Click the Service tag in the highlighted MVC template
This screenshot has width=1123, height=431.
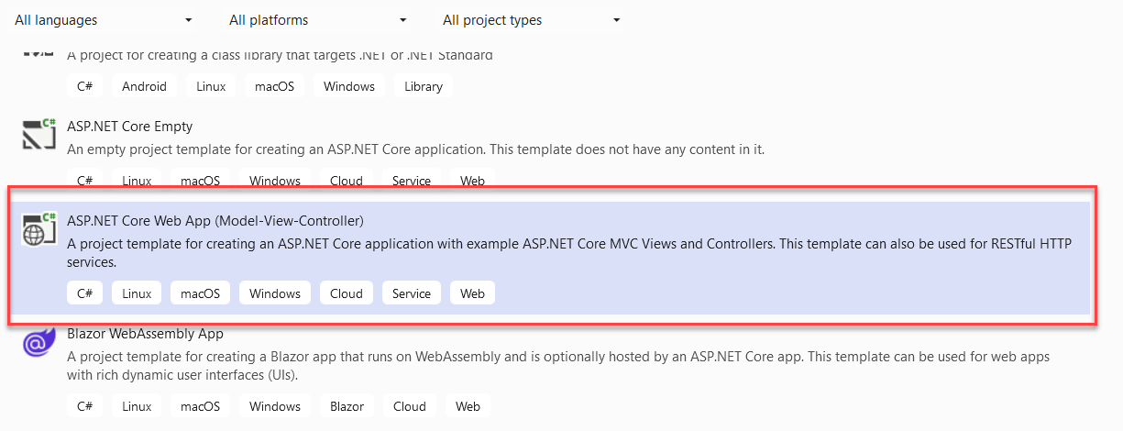click(x=411, y=293)
